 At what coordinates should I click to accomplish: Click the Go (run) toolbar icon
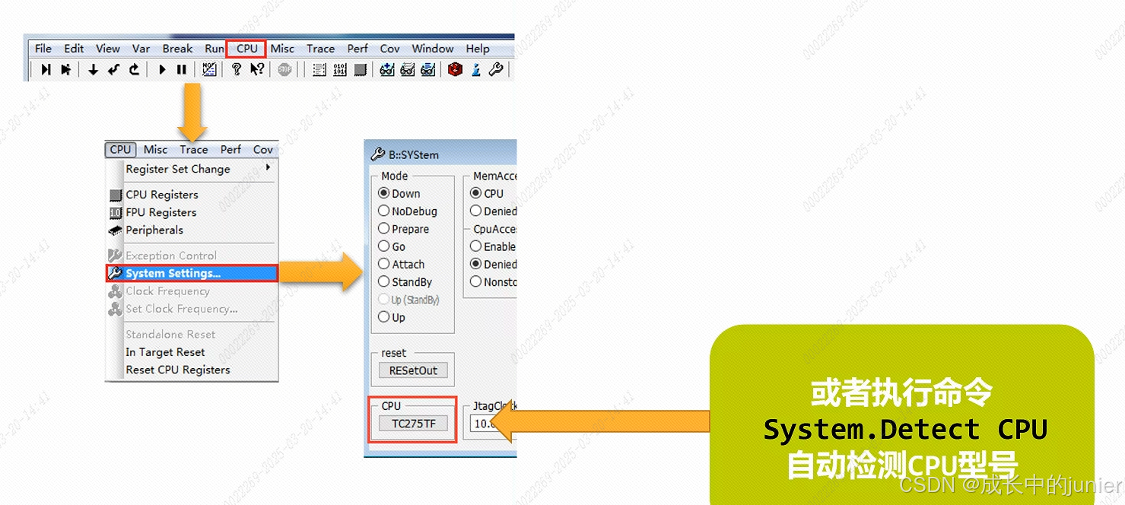pyautogui.click(x=163, y=69)
